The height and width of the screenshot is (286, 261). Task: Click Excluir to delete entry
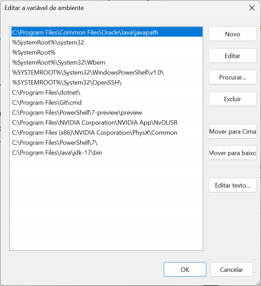pyautogui.click(x=232, y=99)
